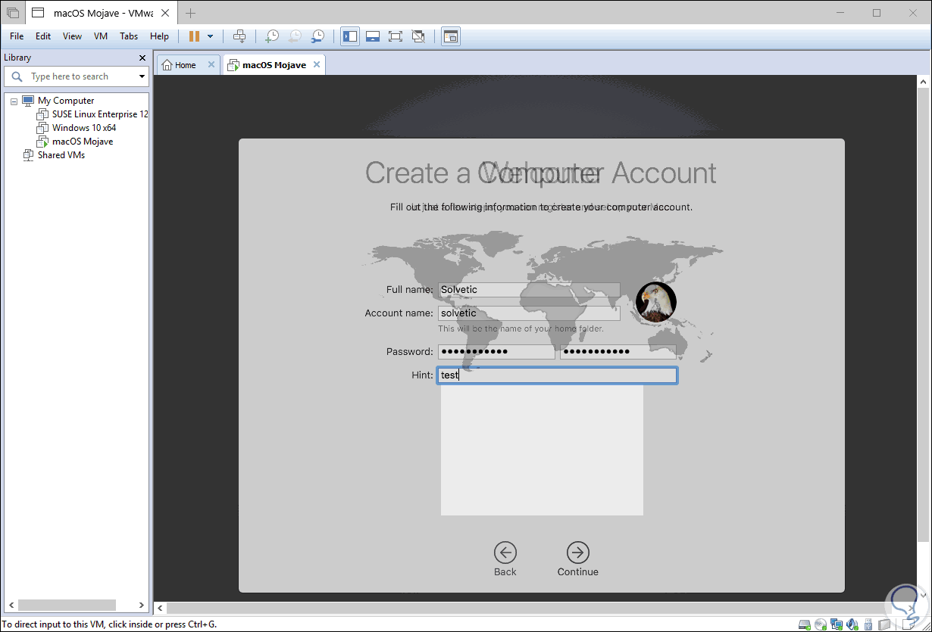Collapse the My Computer tree node

pyautogui.click(x=14, y=101)
